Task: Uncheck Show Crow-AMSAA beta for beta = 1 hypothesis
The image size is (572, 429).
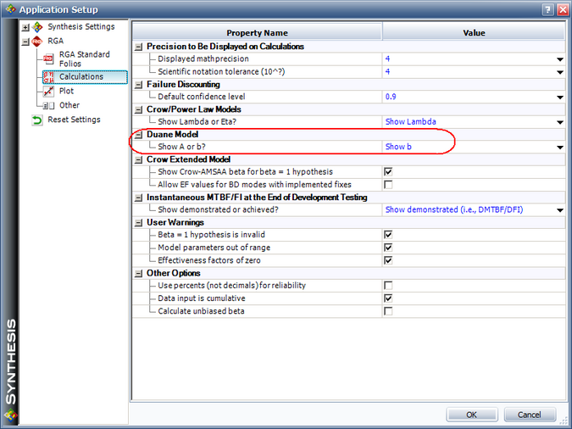Action: (388, 171)
